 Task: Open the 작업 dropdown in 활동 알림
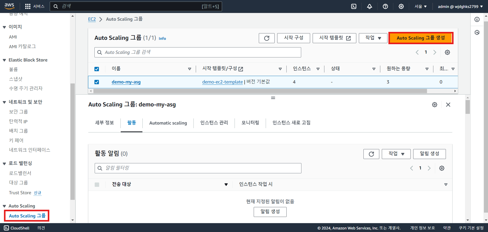pos(396,154)
